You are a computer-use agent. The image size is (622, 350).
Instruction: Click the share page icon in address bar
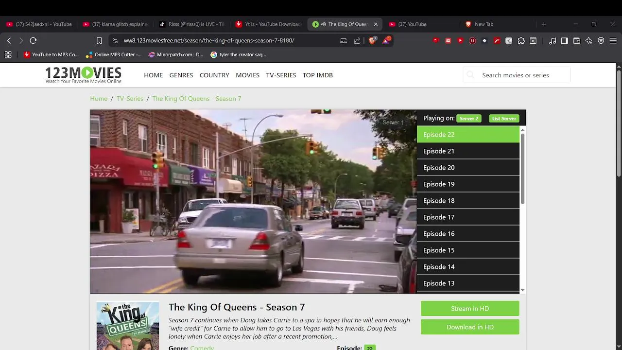(357, 41)
